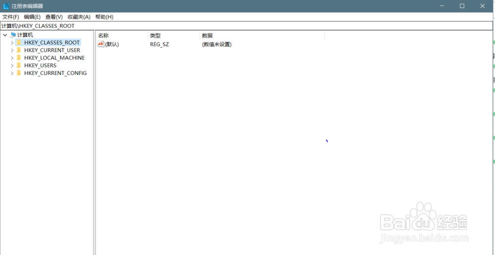Open the 收藏夹(A) menu
This screenshot has width=495, height=255.
click(79, 17)
